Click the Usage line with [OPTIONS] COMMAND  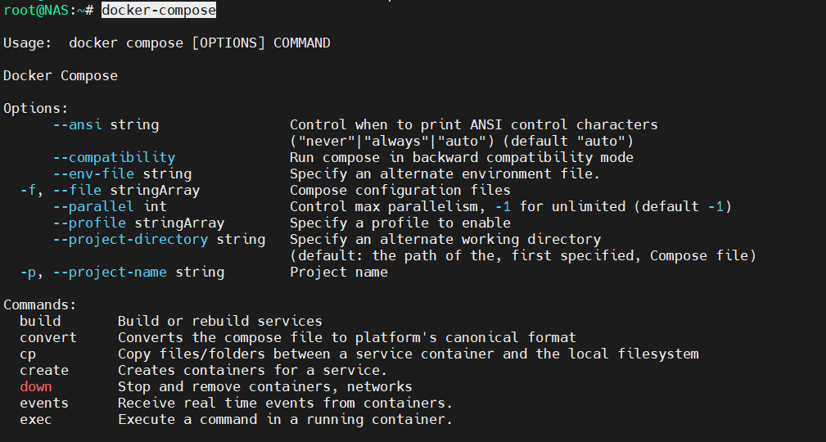point(167,43)
